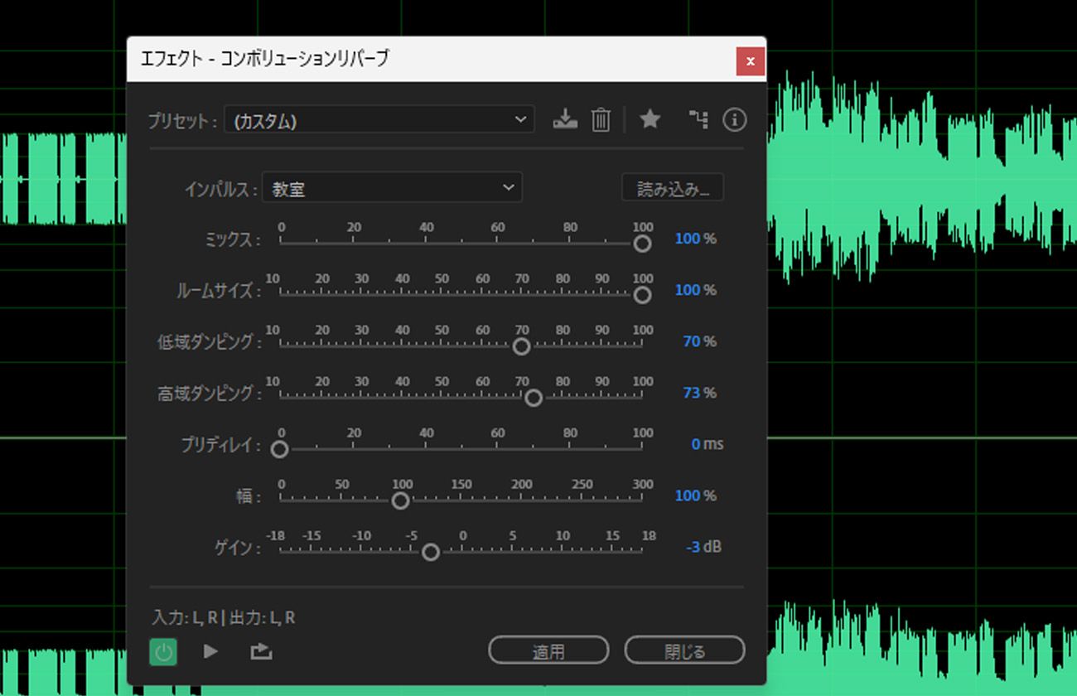Image resolution: width=1077 pixels, height=696 pixels.
Task: Click the 高域ダンピング slider handle
Action: [x=534, y=398]
